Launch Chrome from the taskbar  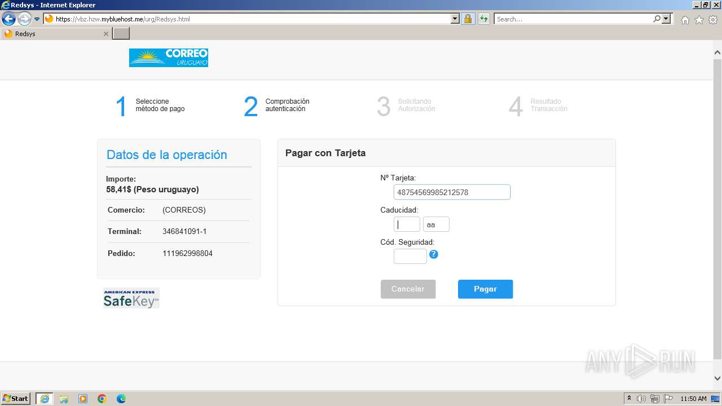tap(102, 399)
